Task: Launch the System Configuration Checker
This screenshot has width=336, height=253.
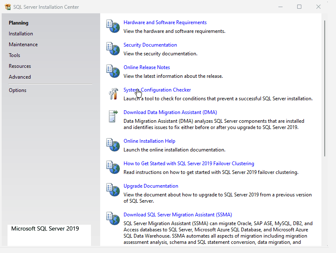Action: (x=157, y=90)
